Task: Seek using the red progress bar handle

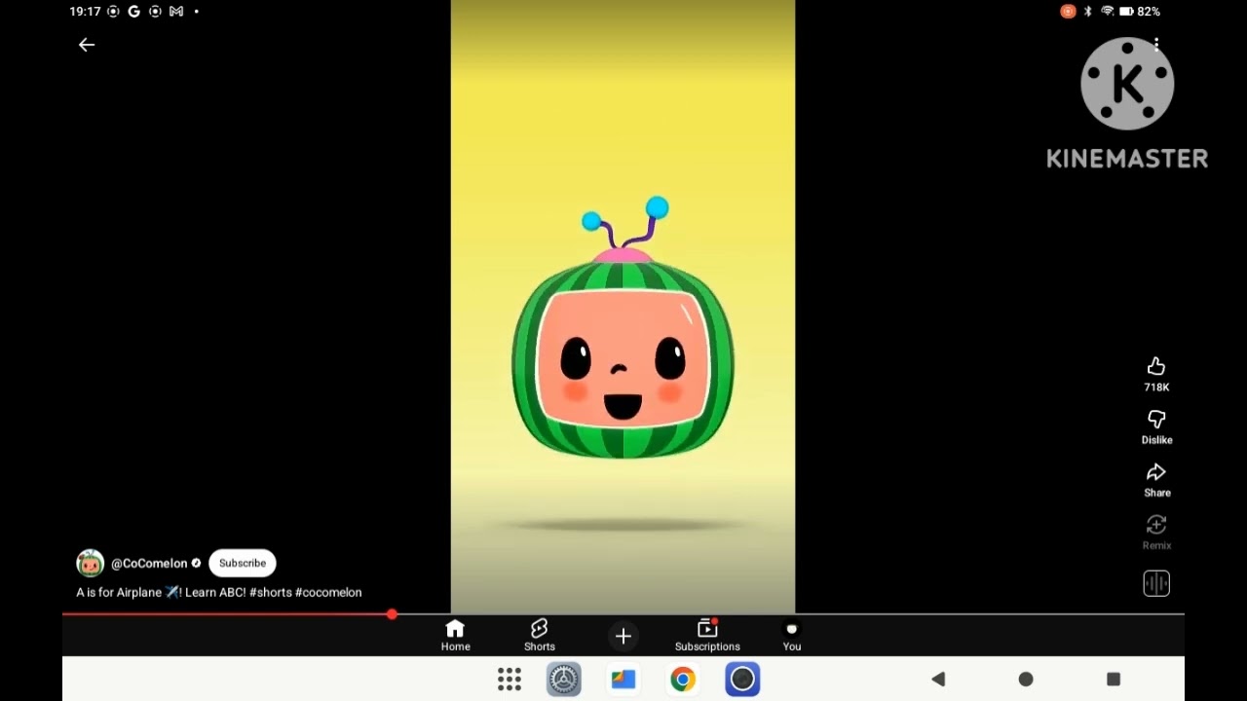Action: tap(392, 614)
